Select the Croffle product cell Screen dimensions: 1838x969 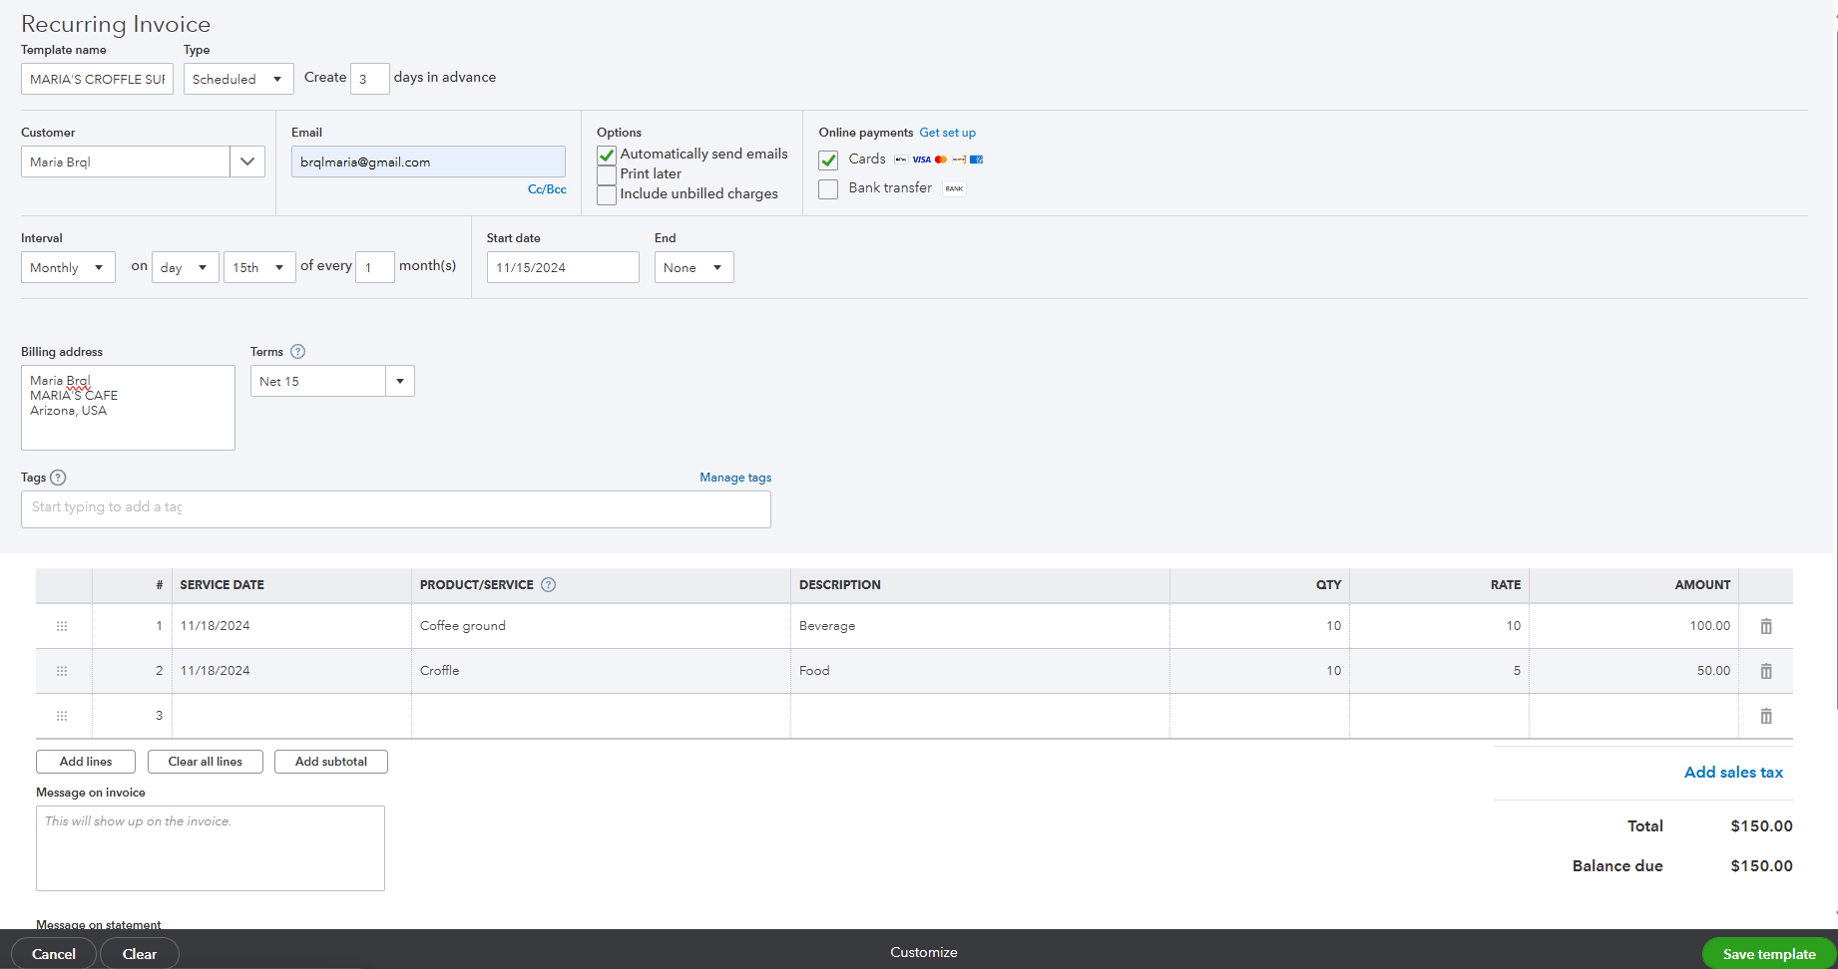tap(601, 671)
